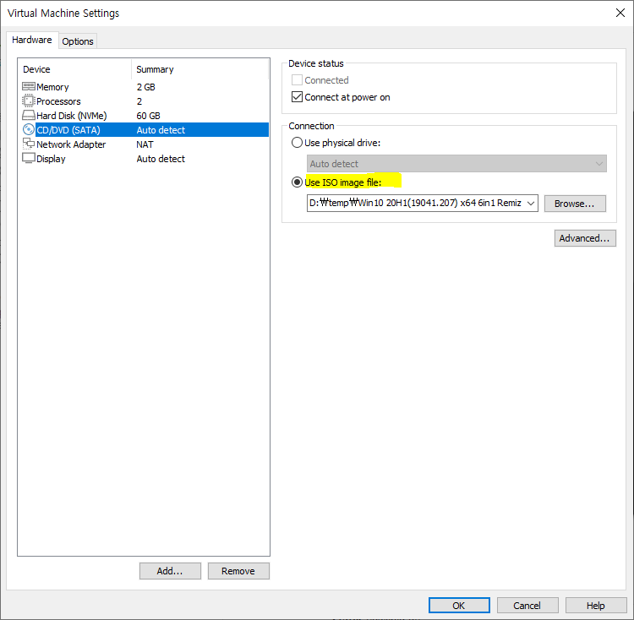
Task: Select the Hard Disk 60 GB summary
Action: pos(149,116)
